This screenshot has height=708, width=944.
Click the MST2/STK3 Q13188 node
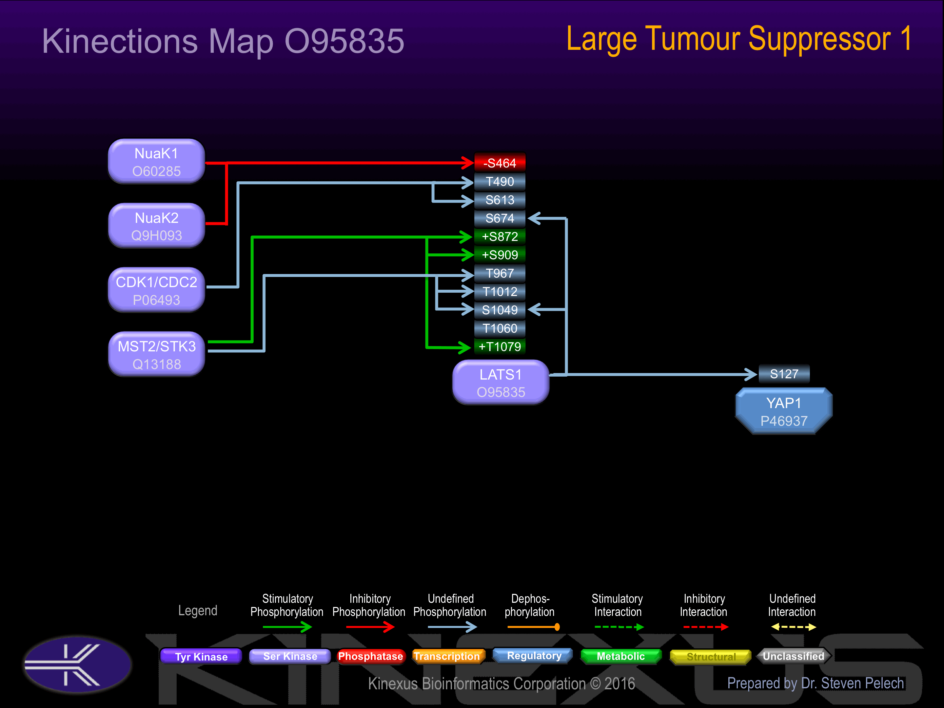157,354
